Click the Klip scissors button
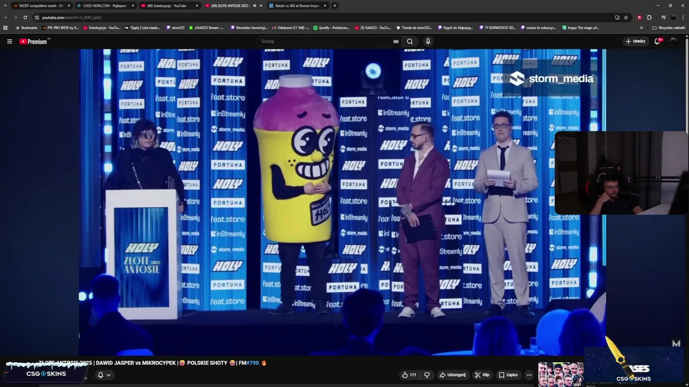The width and height of the screenshot is (689, 387). click(482, 375)
